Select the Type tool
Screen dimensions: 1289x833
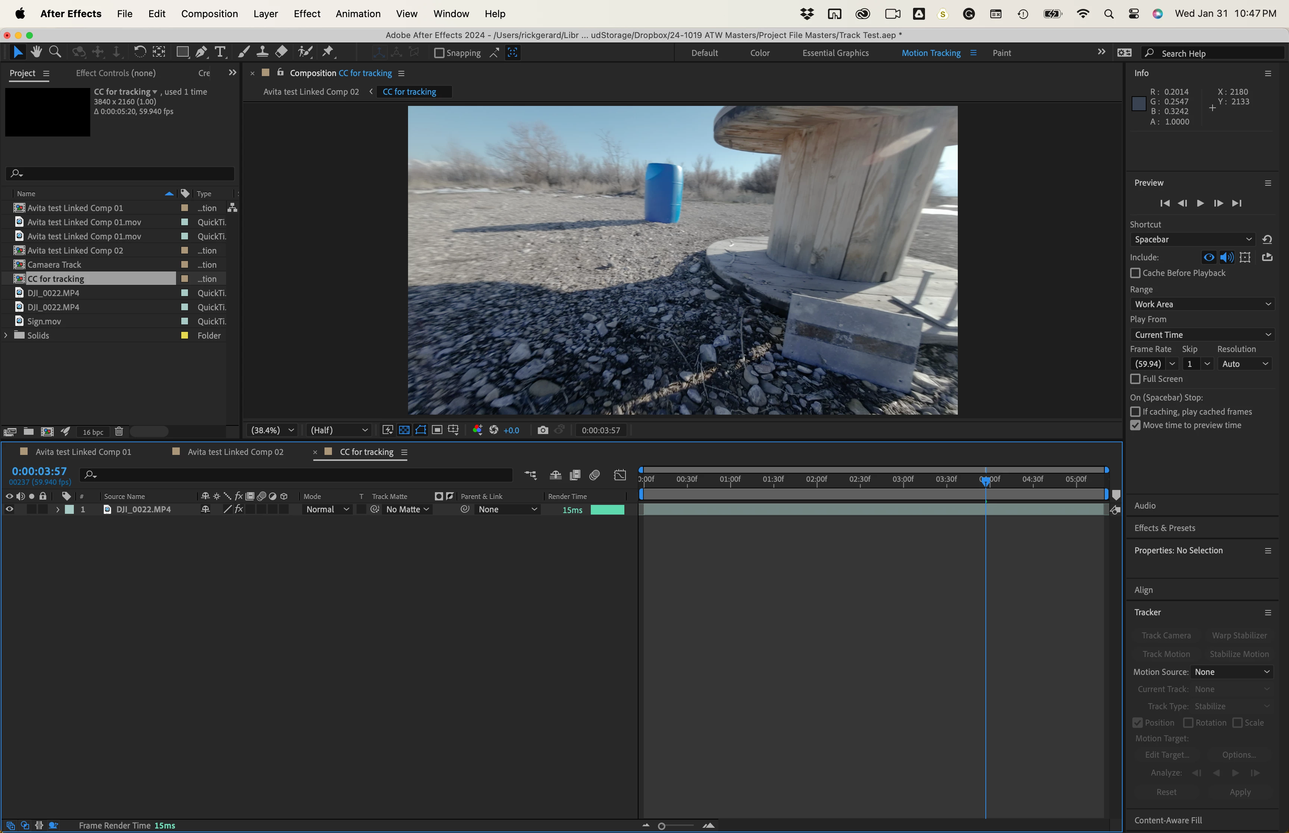(220, 53)
